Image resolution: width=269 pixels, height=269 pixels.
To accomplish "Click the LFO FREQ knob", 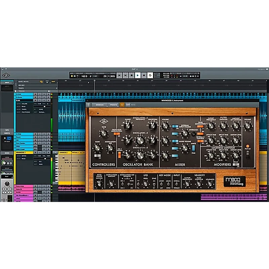I will click(146, 184).
